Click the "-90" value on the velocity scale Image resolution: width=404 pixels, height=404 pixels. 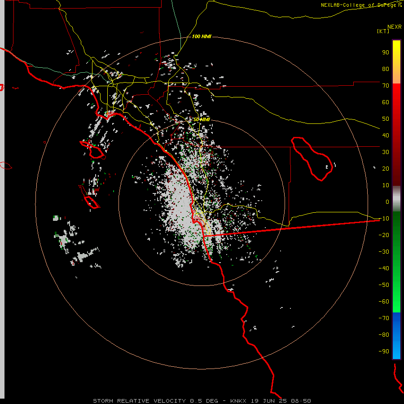point(384,351)
